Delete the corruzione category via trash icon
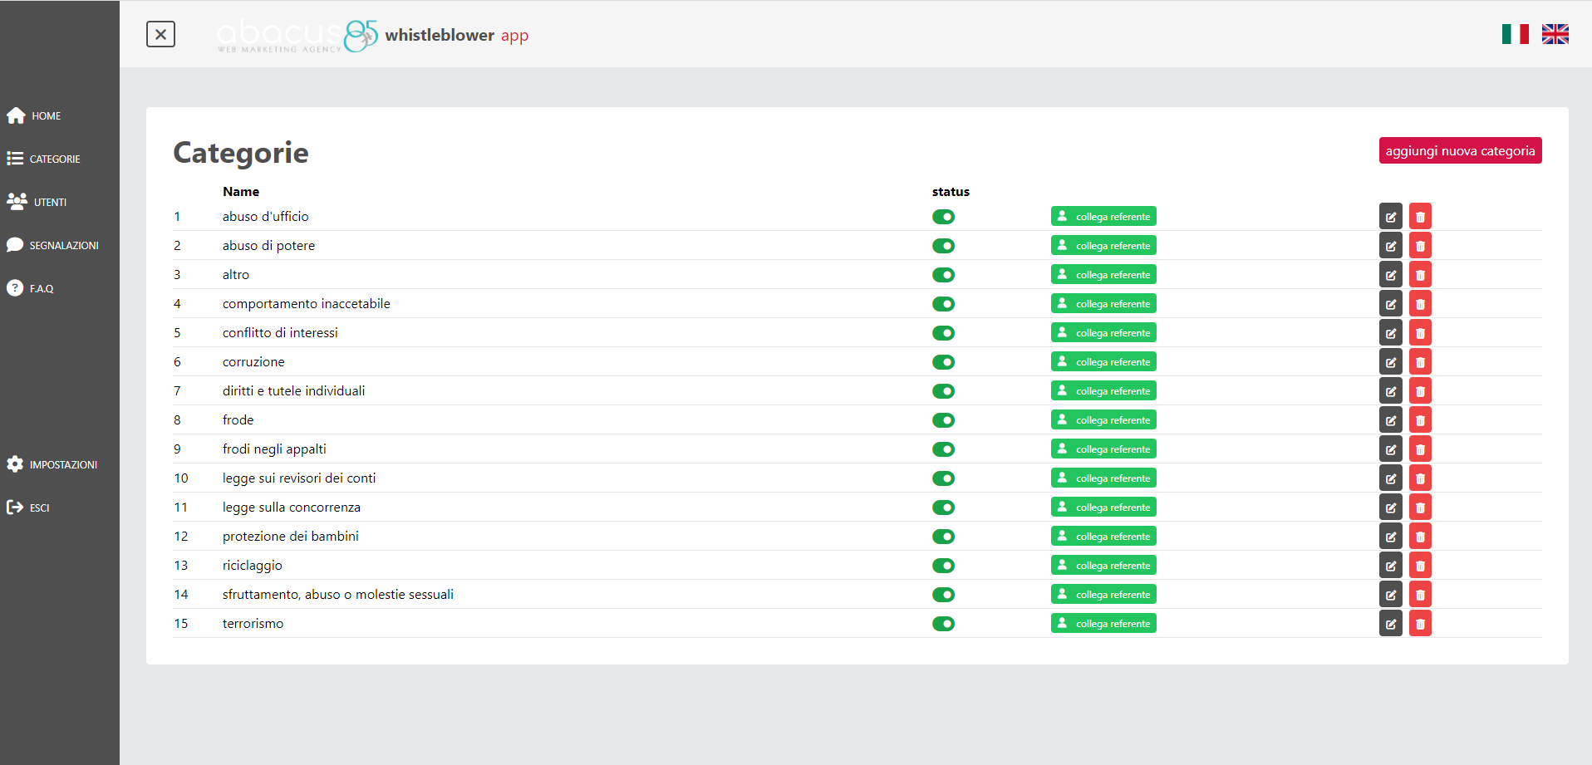This screenshot has height=765, width=1592. click(1420, 362)
